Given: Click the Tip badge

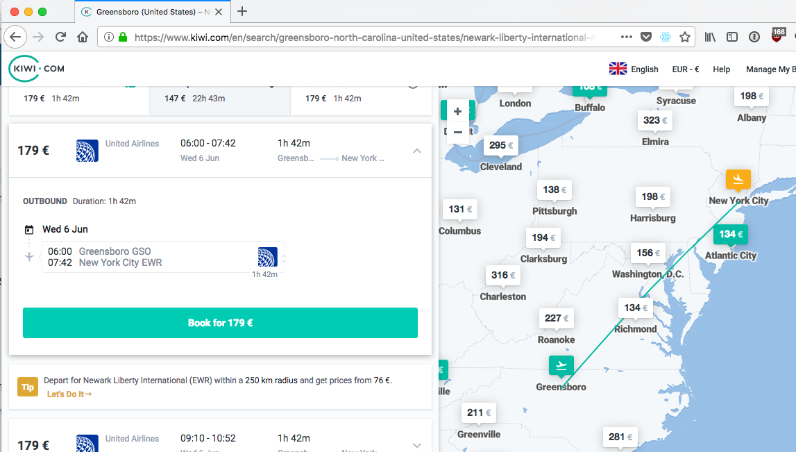Looking at the screenshot, I should coord(28,387).
